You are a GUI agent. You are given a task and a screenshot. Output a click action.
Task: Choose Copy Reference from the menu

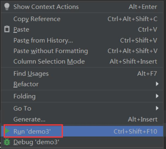pyautogui.click(x=37, y=19)
